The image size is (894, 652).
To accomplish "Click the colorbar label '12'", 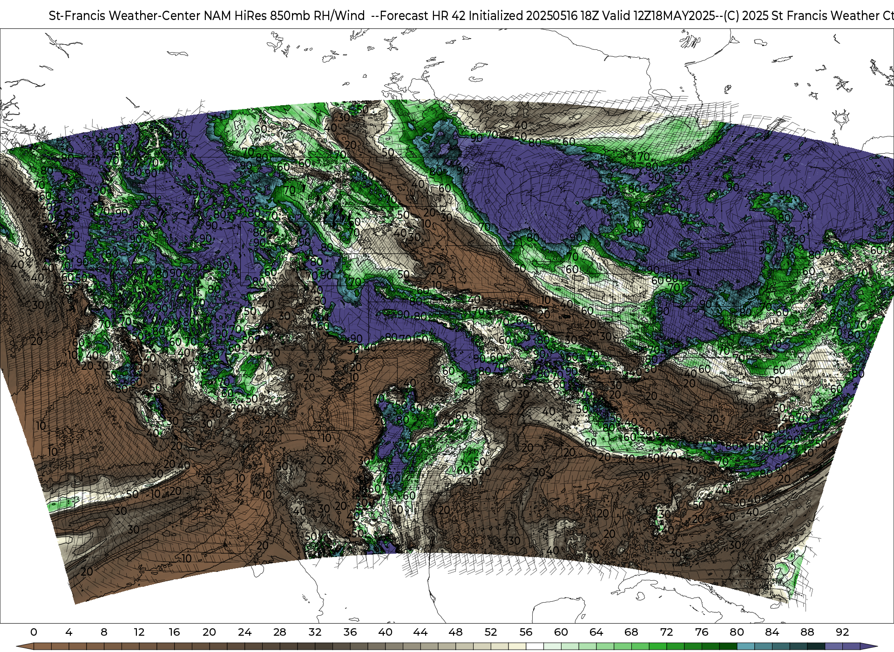I will click(139, 632).
